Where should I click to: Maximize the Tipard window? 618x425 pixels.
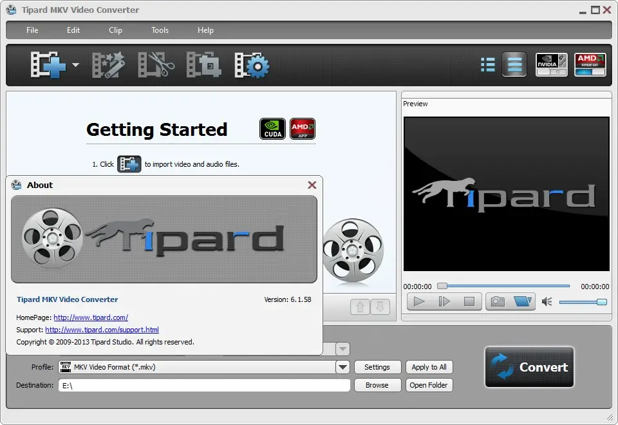pos(595,10)
